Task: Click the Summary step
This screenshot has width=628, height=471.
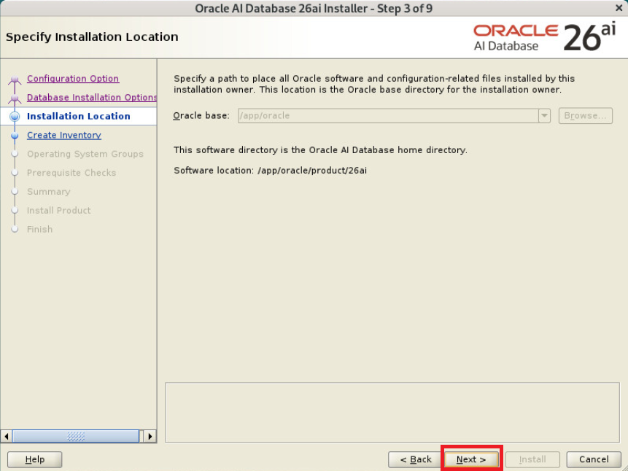Action: [x=48, y=192]
